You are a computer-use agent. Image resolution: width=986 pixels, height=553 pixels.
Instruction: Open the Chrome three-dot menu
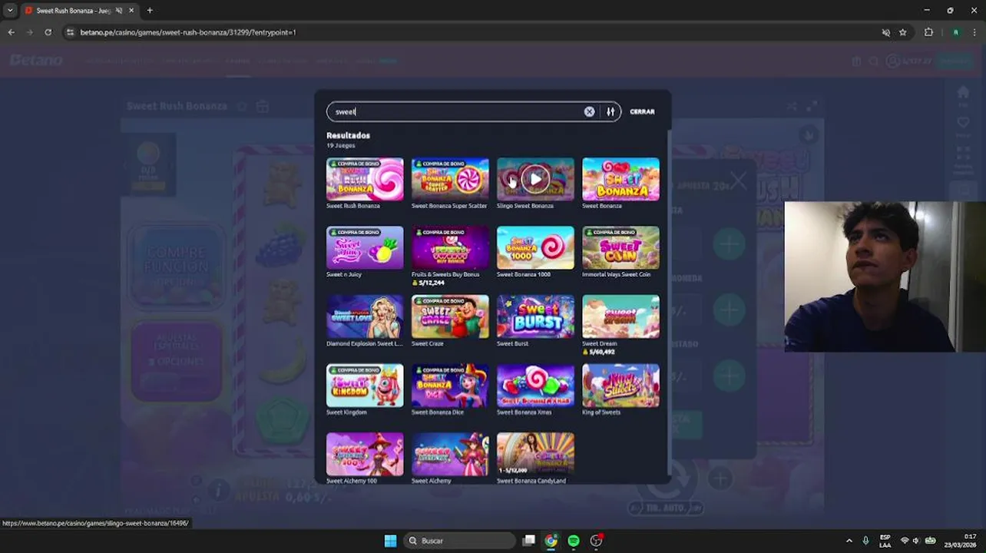point(974,32)
